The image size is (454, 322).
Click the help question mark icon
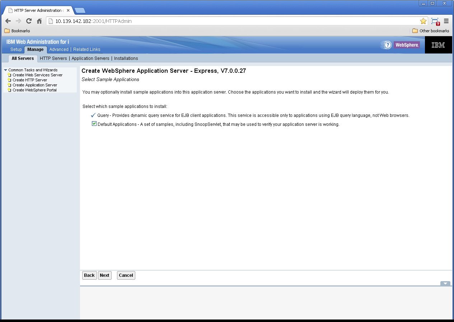point(387,45)
